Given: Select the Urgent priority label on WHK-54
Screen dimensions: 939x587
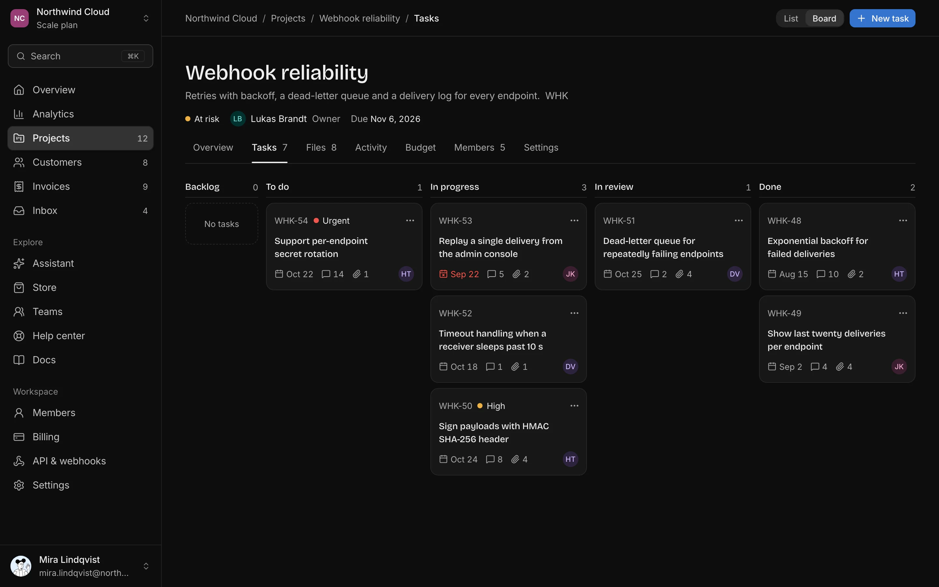Looking at the screenshot, I should [331, 220].
